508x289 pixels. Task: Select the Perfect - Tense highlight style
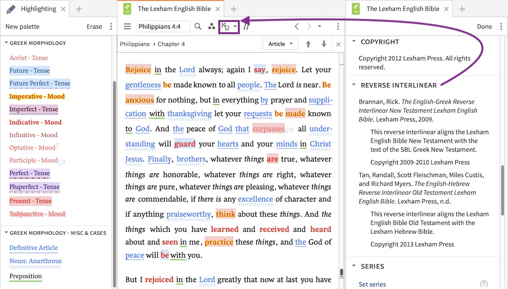coord(29,173)
